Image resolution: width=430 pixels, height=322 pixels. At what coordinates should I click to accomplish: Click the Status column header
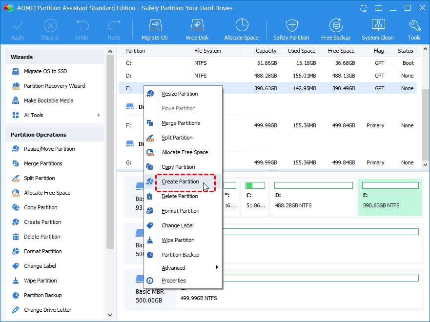click(405, 51)
